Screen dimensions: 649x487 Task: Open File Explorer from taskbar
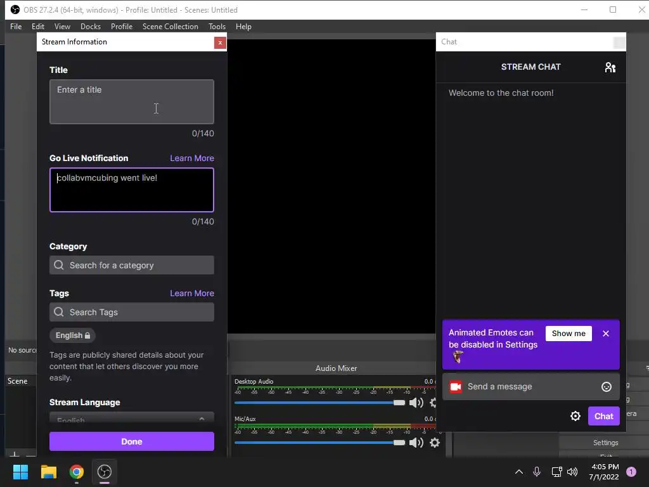(48, 472)
